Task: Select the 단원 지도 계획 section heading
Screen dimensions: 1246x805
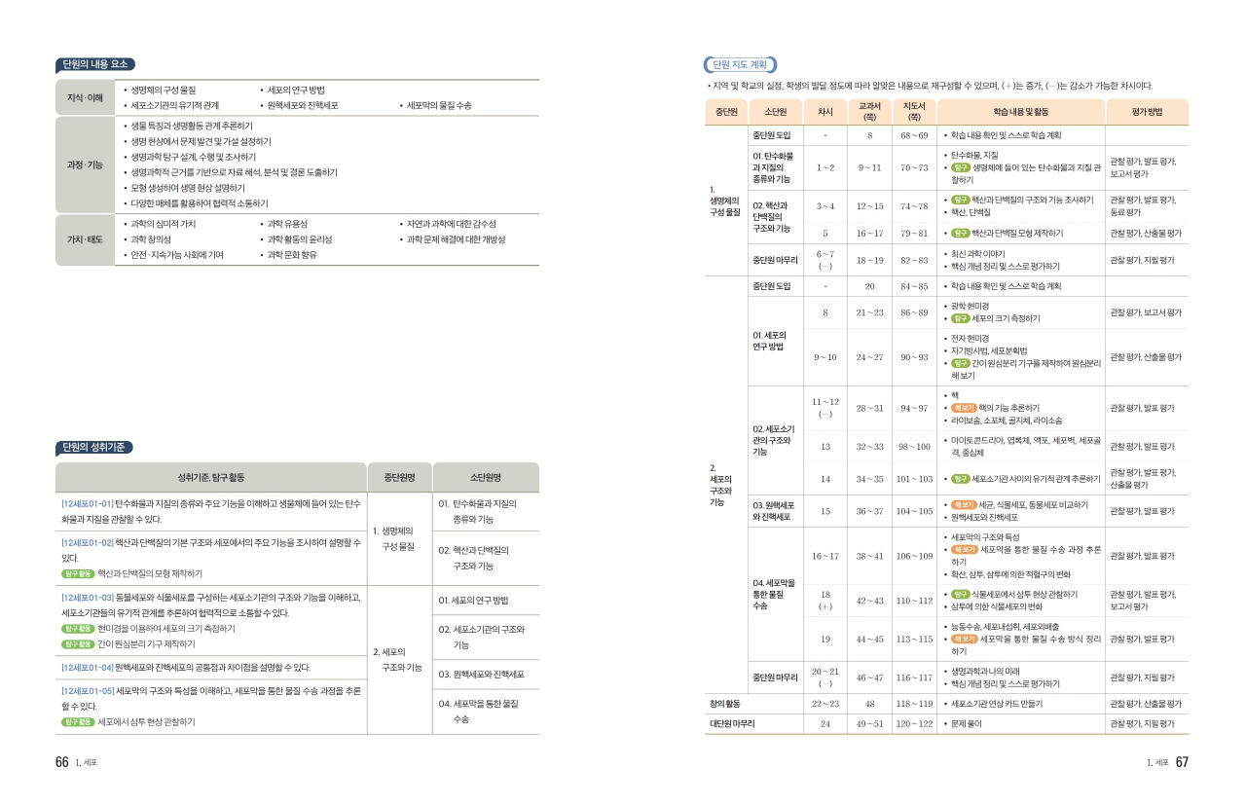Action: point(740,65)
